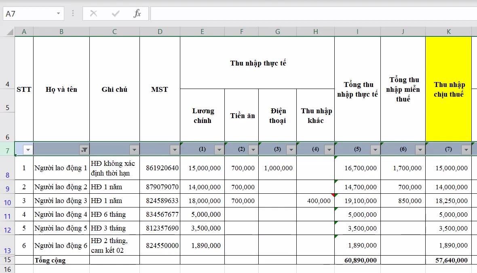Click the Select All corner triangle

[10, 32]
